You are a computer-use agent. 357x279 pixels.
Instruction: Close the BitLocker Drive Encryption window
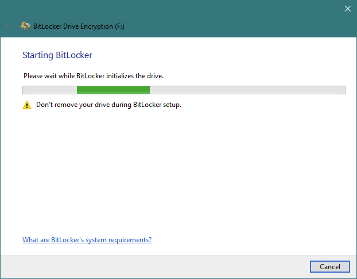[347, 9]
